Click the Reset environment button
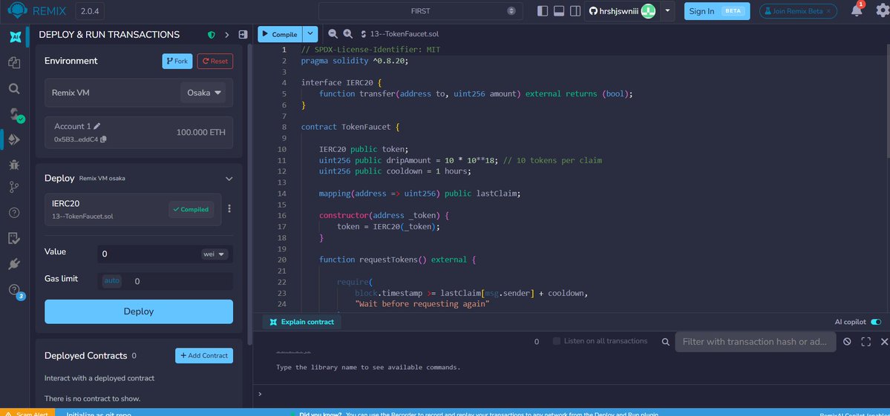Viewport: 890px width, 416px height. (215, 62)
